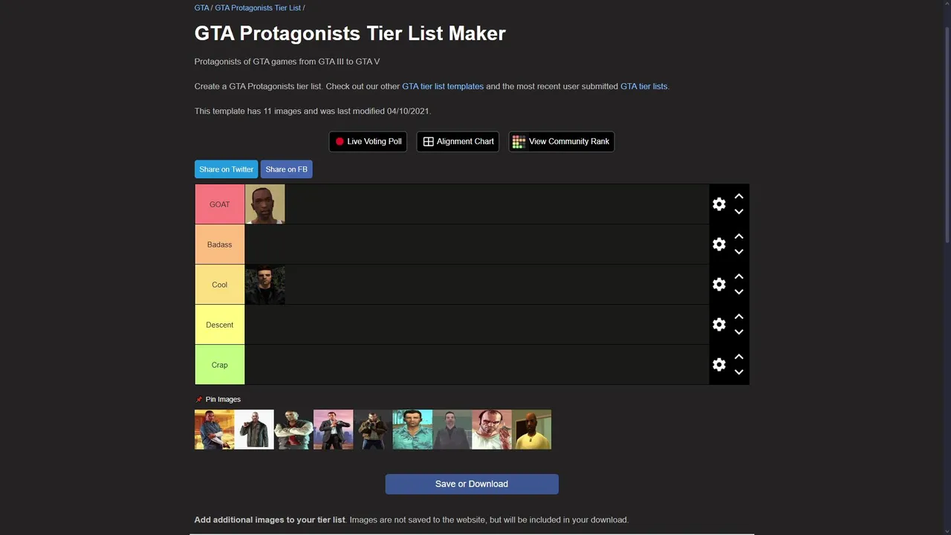
Task: Click the GTA Protagonists Tier List Maker heading
Action: [x=350, y=33]
